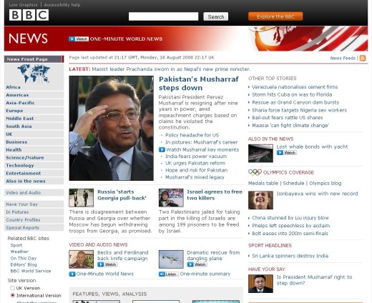Click the Explore the BBC button
Image resolution: width=372 pixels, height=303 pixels.
click(x=275, y=16)
